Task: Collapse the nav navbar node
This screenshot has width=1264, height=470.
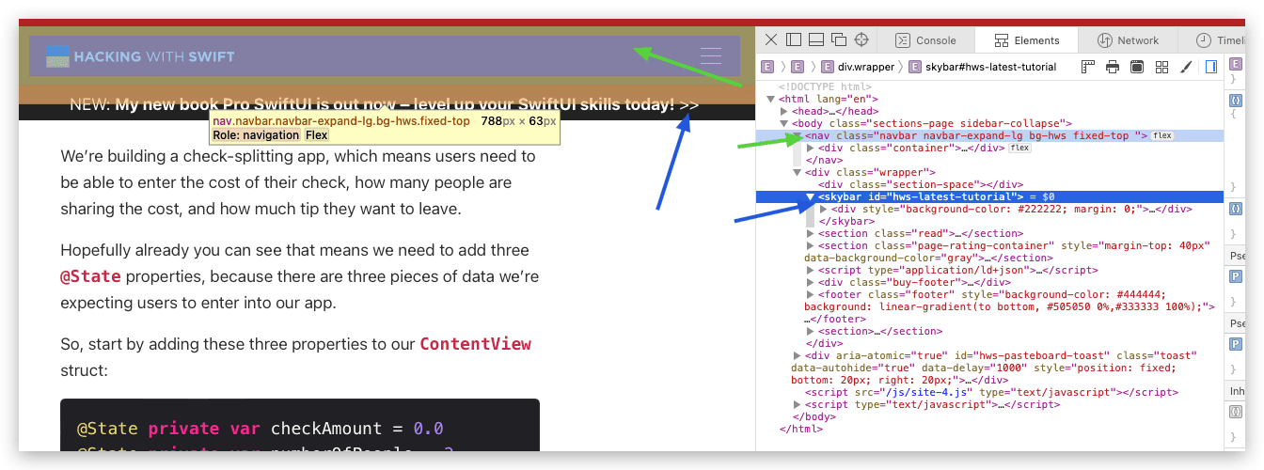Action: tap(798, 135)
